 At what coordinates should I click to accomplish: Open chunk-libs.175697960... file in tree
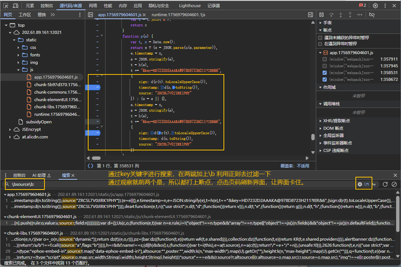(x=57, y=107)
